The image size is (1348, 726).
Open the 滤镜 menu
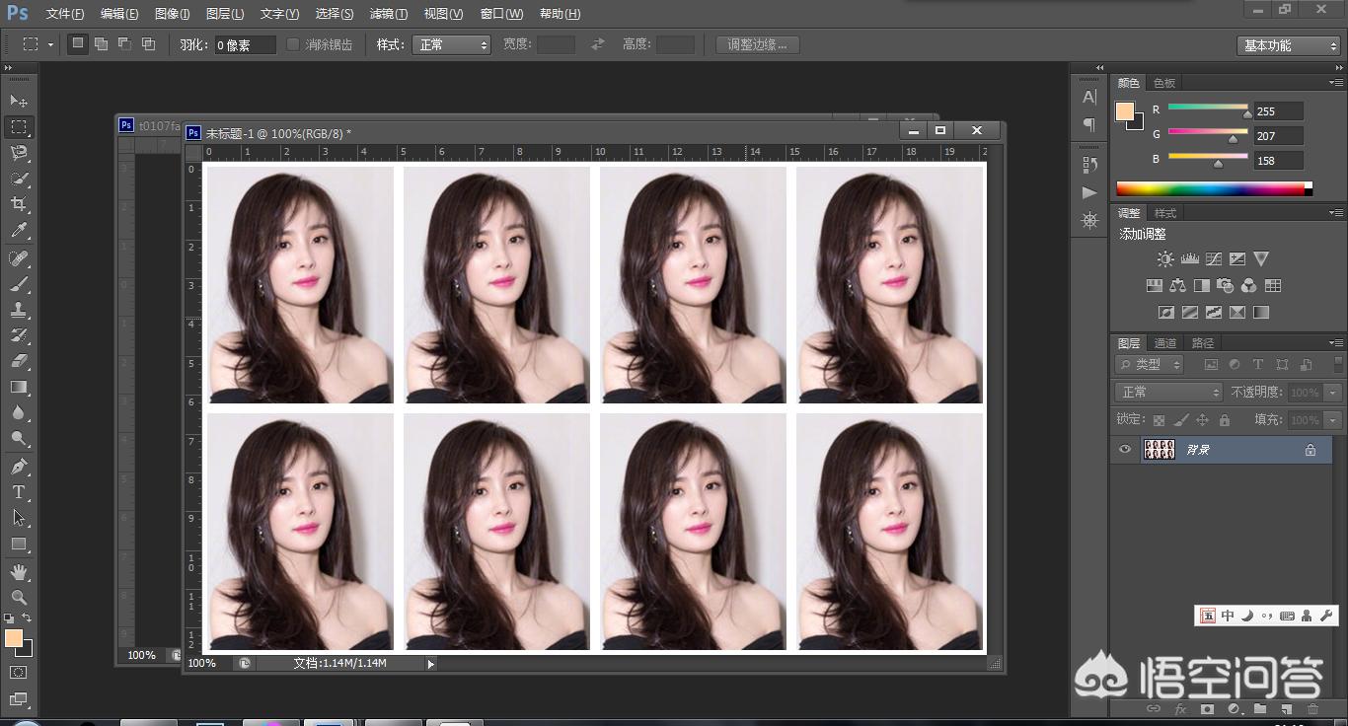click(x=387, y=14)
